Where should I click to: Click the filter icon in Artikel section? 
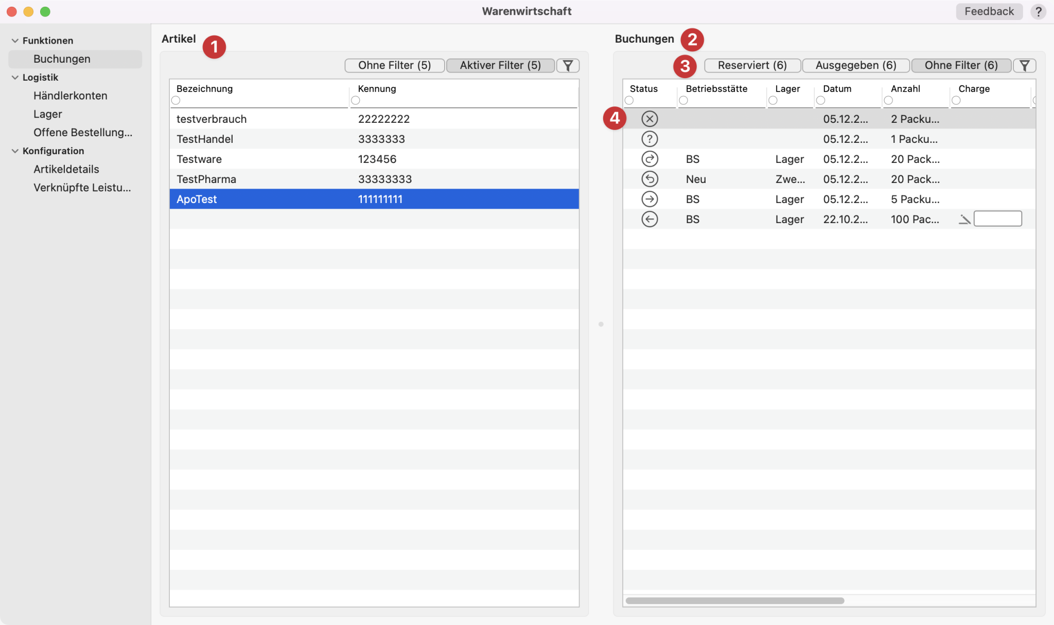pyautogui.click(x=568, y=65)
